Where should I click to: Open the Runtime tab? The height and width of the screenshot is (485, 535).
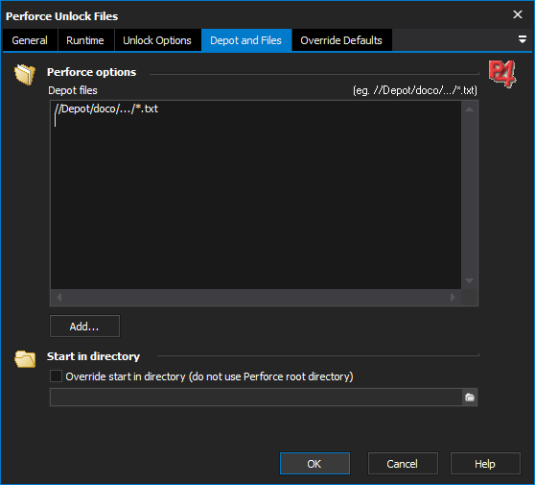click(x=85, y=40)
